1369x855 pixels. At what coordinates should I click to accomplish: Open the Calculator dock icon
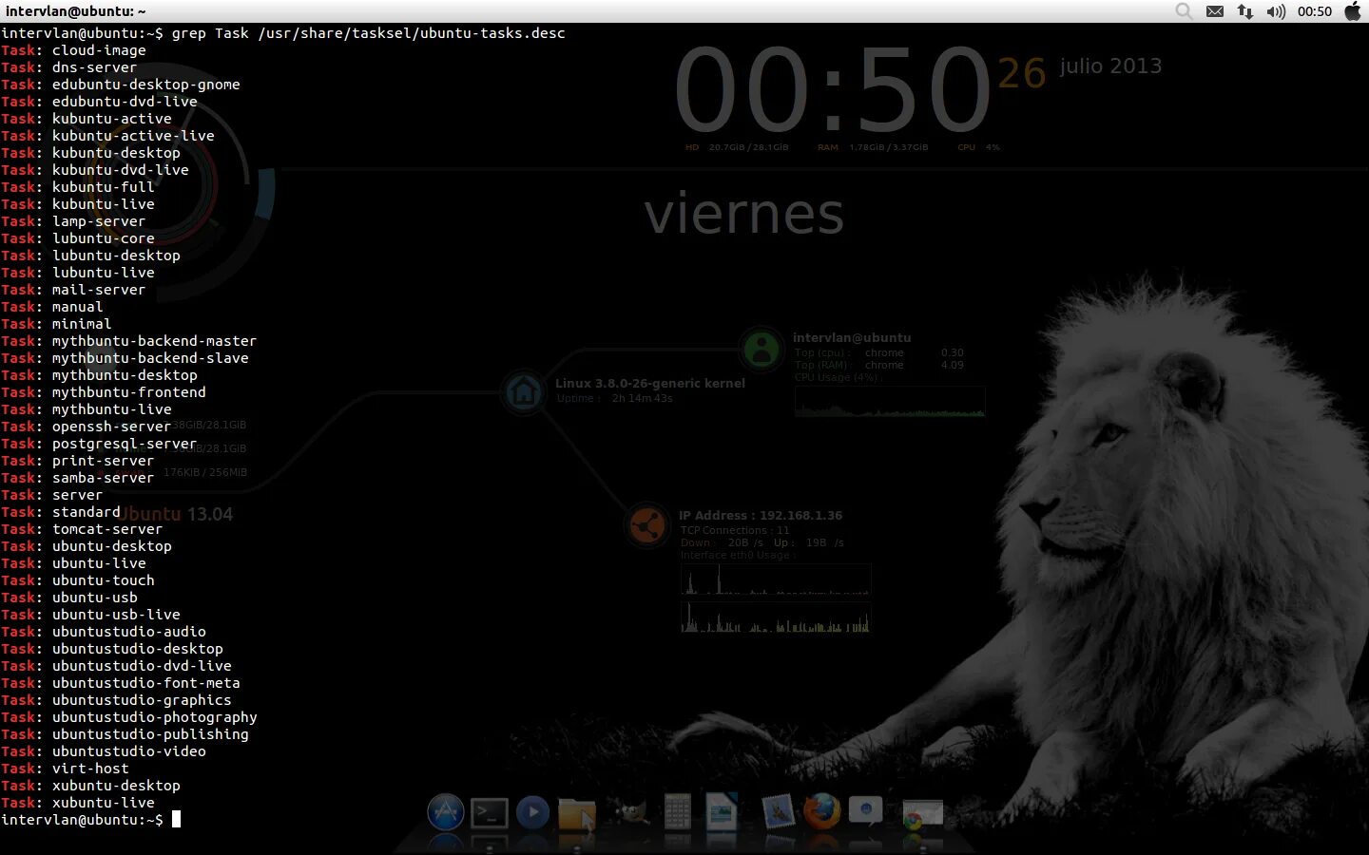click(x=677, y=812)
